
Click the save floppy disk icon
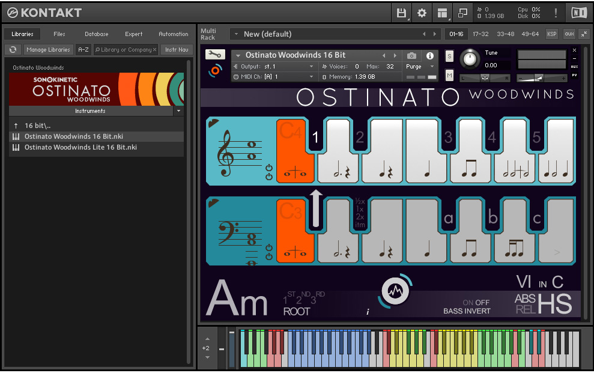401,13
